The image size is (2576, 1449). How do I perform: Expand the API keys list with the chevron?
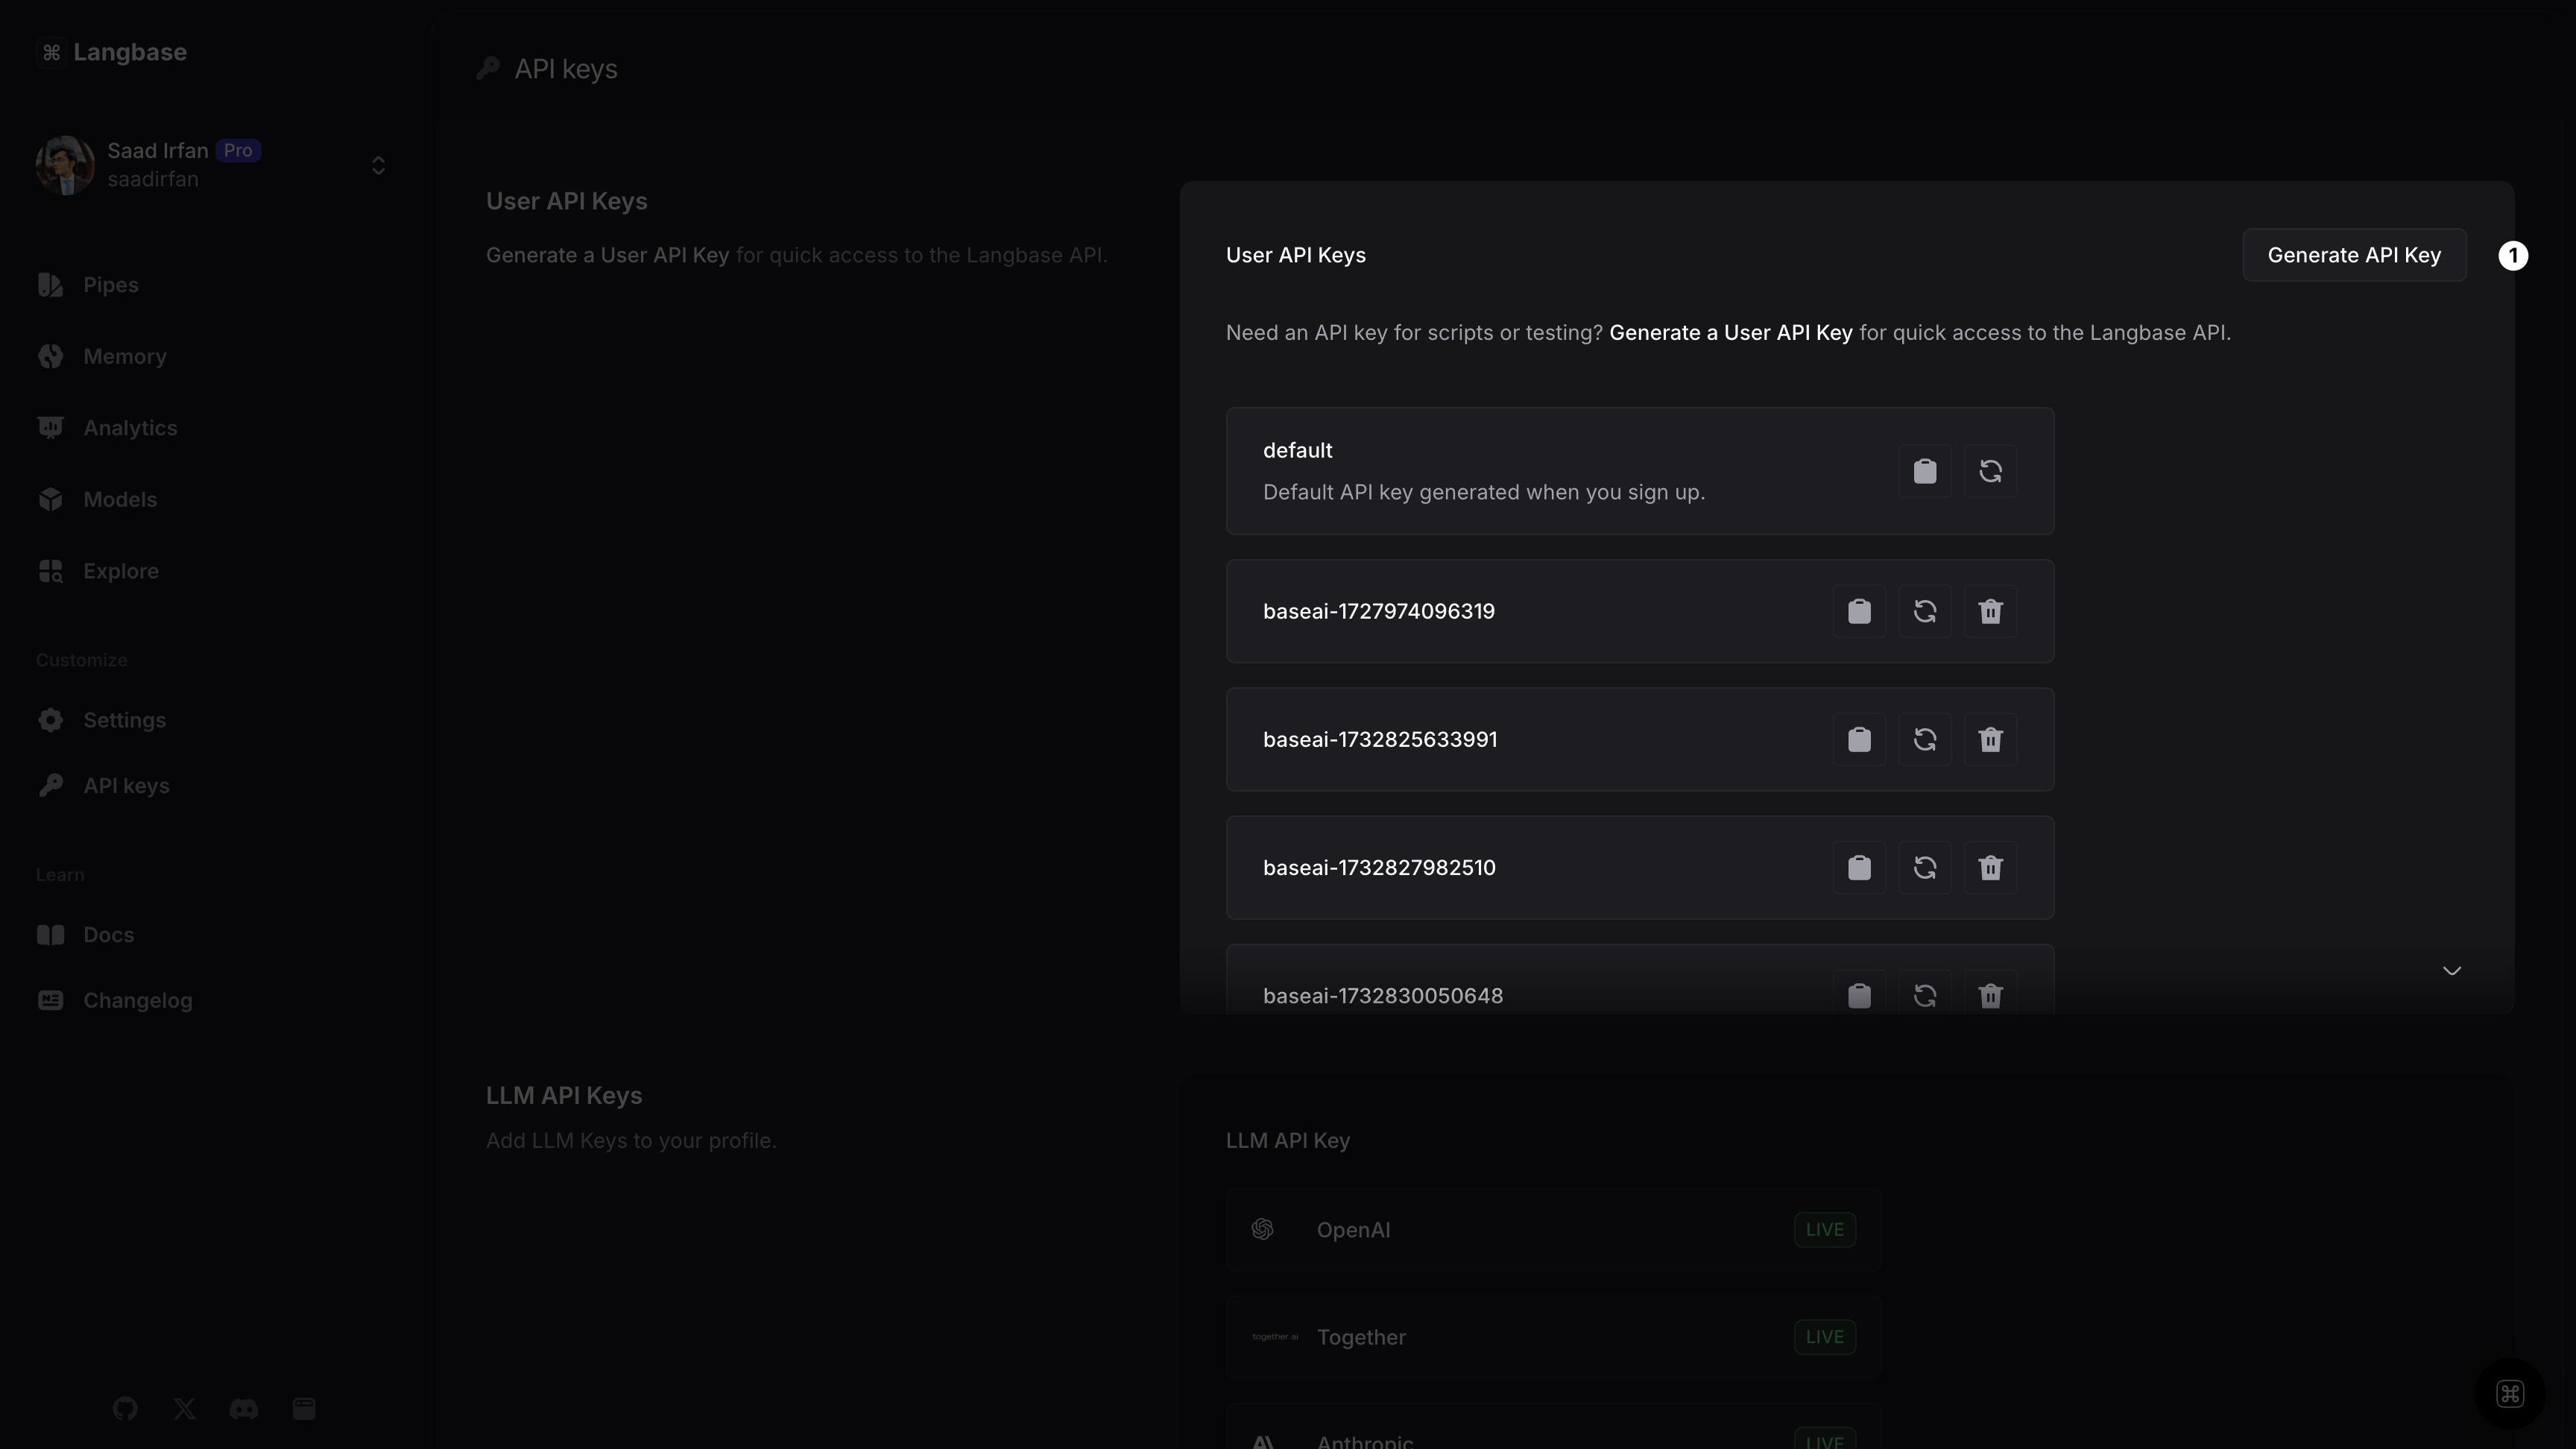click(x=2451, y=970)
